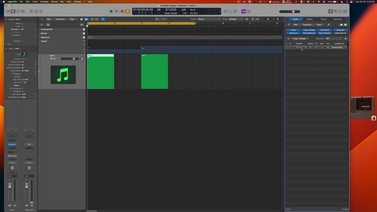Toggle the List Editors button
The width and height of the screenshot is (377, 212).
point(330,11)
